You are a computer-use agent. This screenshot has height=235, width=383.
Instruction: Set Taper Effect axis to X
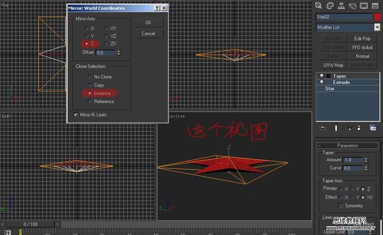click(x=340, y=197)
